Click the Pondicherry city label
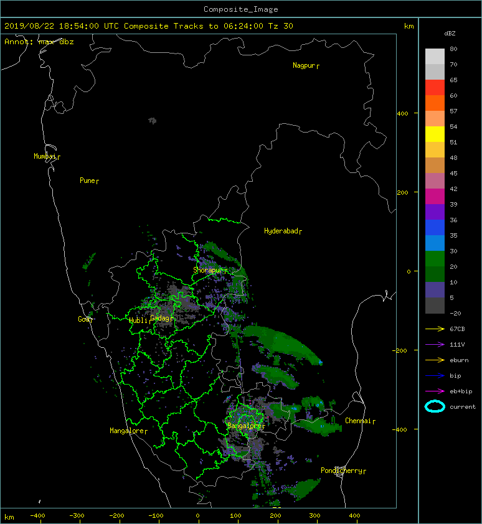482x524 pixels. (x=341, y=470)
